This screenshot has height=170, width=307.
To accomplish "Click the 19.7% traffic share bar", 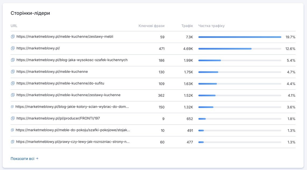I will coord(240,37).
